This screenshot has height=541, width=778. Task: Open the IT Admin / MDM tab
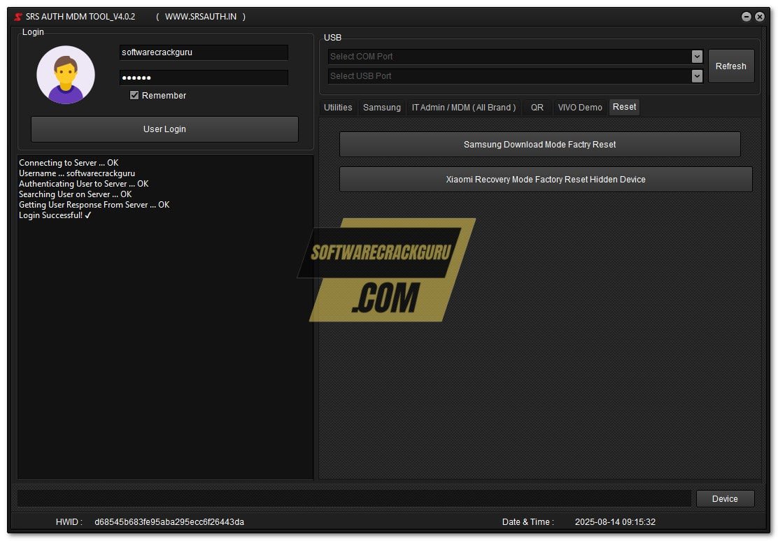tap(464, 107)
